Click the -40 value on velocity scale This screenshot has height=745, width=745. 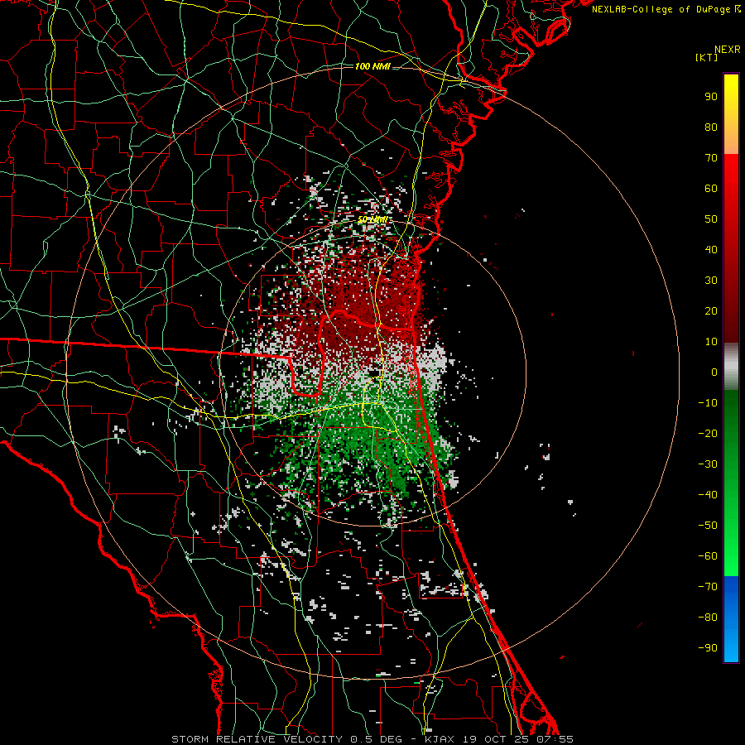coord(708,495)
